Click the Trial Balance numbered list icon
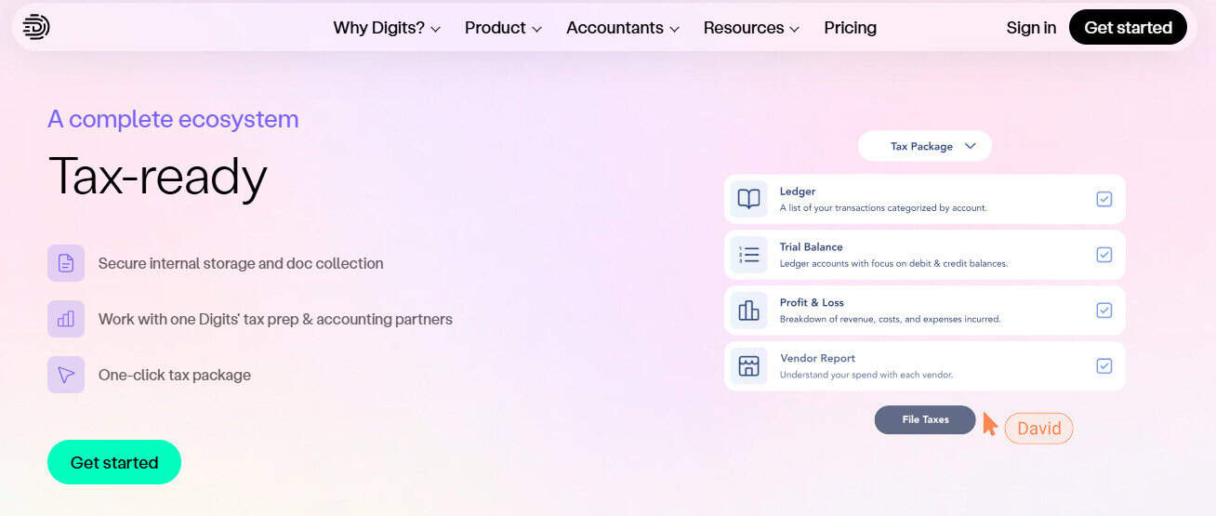The image size is (1216, 516). point(748,255)
